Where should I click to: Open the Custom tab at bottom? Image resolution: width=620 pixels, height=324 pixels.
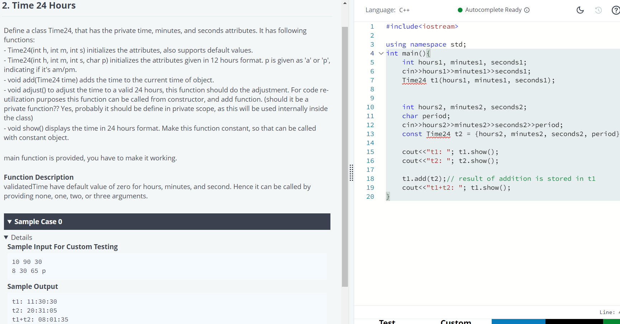456,321
